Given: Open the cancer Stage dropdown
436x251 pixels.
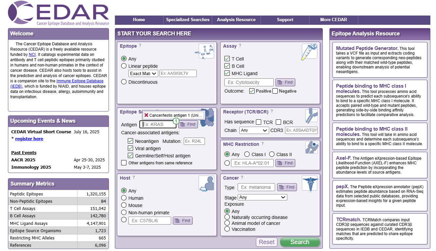Looking at the screenshot, I should pyautogui.click(x=262, y=197).
